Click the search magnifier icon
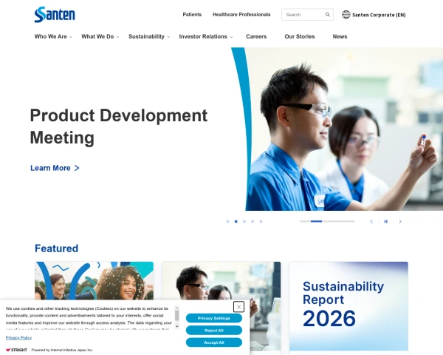Image resolution: width=443 pixels, height=355 pixels. point(327,15)
